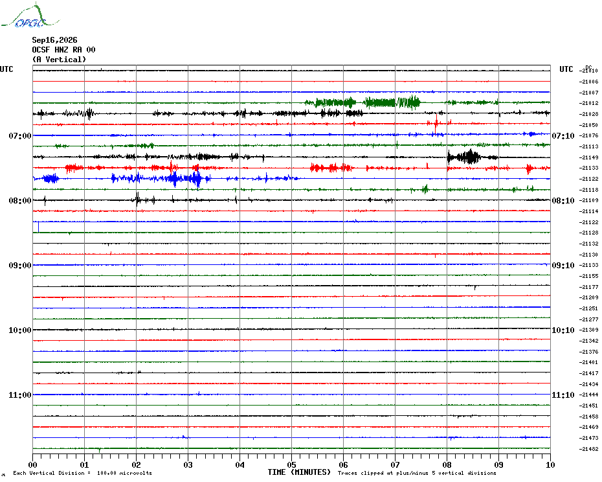Click the OCSF HNZ RA 00 station label
The image size is (602, 482).
[x=63, y=50]
